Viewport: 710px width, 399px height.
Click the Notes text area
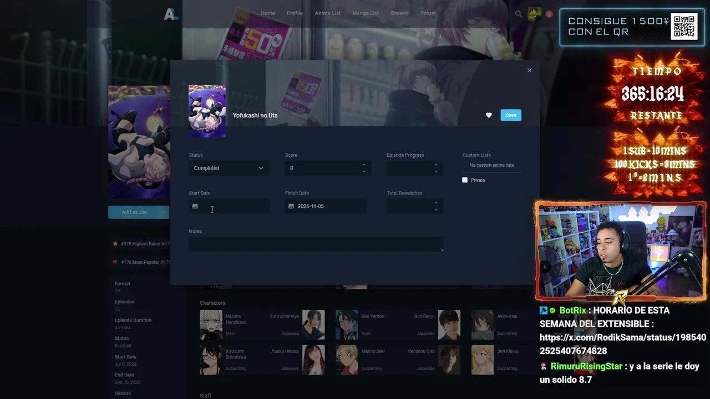(x=316, y=244)
